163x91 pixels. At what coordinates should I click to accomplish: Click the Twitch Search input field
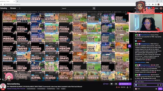click(x=77, y=8)
